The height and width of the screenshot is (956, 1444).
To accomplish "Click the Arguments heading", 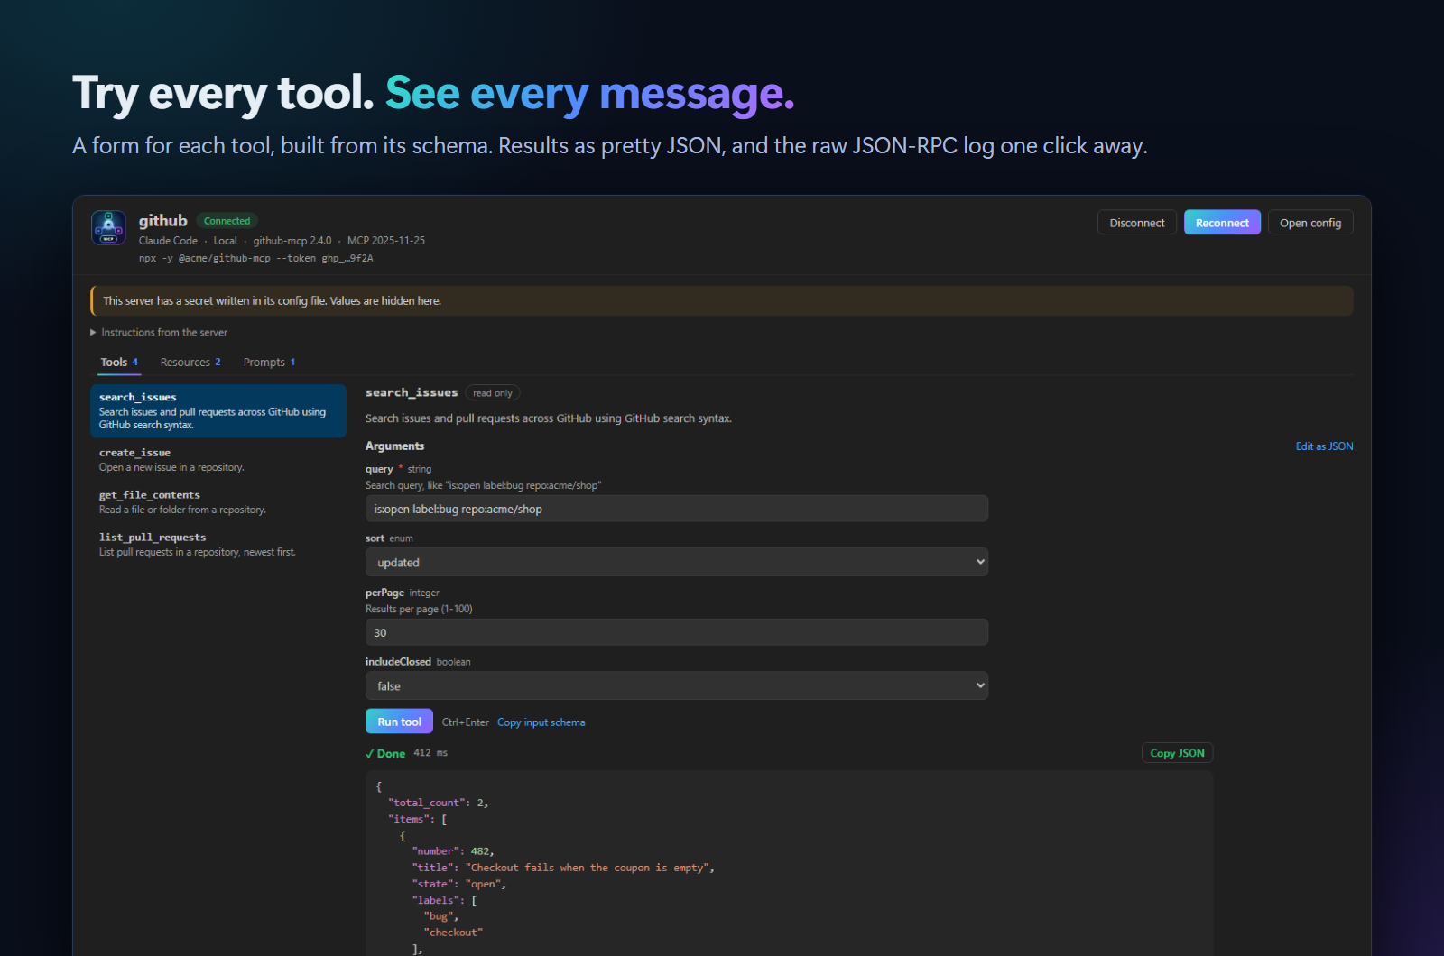I will [394, 446].
